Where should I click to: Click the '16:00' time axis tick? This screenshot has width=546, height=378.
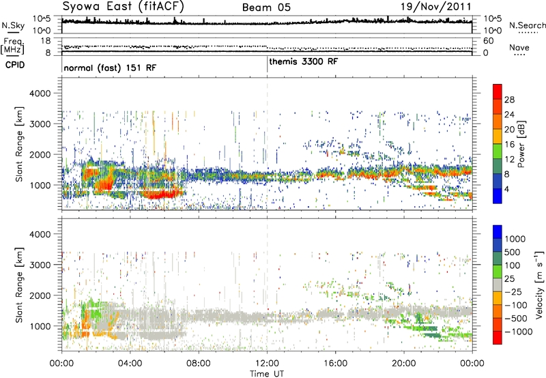(x=335, y=364)
